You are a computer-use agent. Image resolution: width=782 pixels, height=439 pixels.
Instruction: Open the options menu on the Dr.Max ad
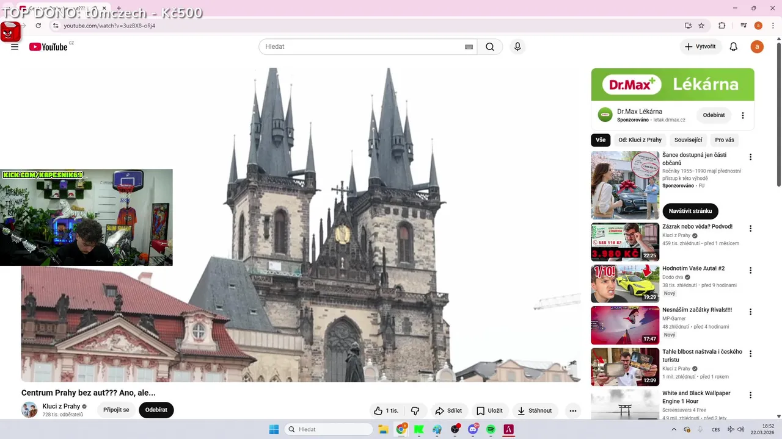(x=743, y=115)
